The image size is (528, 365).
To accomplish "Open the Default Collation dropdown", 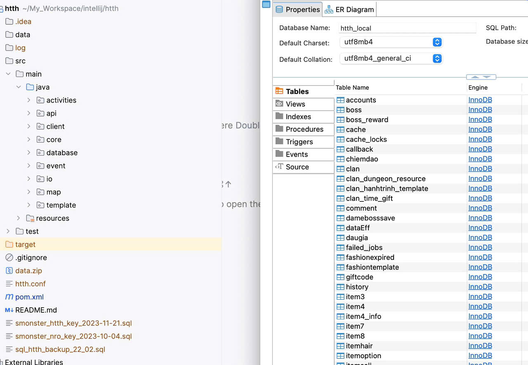I will [x=437, y=58].
